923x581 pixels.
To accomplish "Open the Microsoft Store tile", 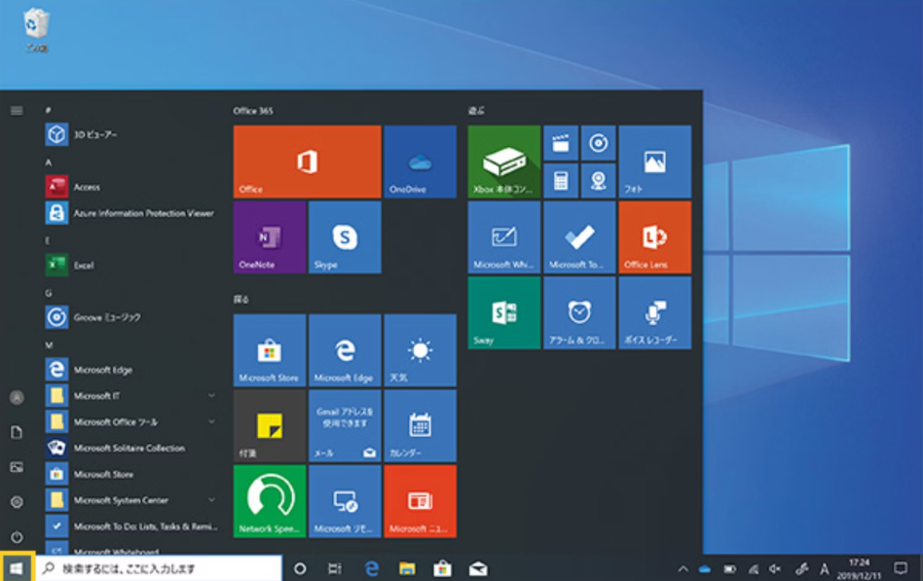I will pos(270,350).
